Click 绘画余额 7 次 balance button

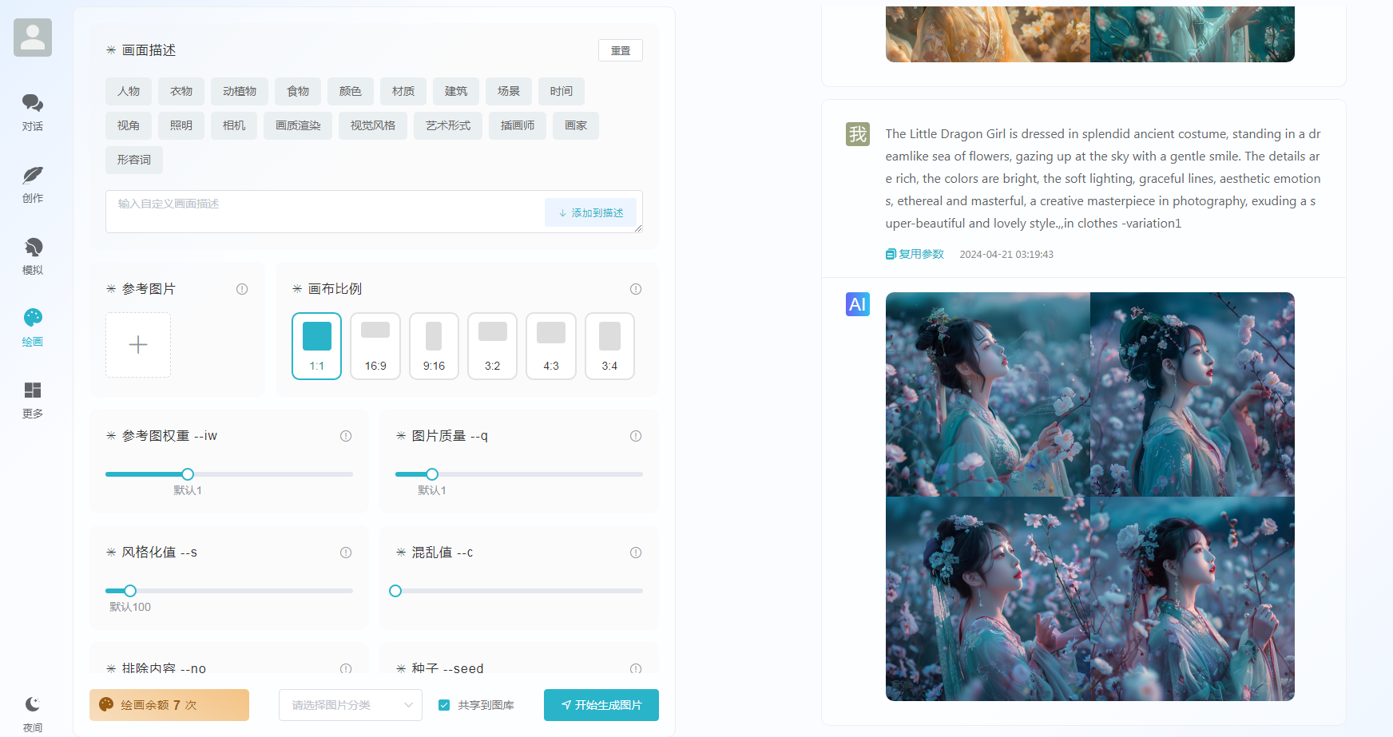tap(169, 705)
